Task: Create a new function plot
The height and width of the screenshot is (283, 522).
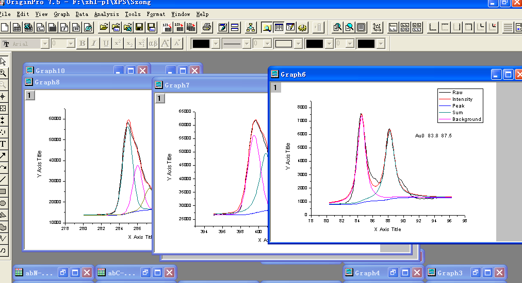Action: [64, 27]
